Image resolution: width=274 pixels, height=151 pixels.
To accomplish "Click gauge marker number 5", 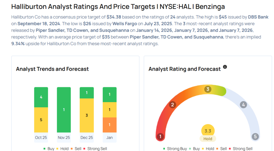I will [x=255, y=137].
